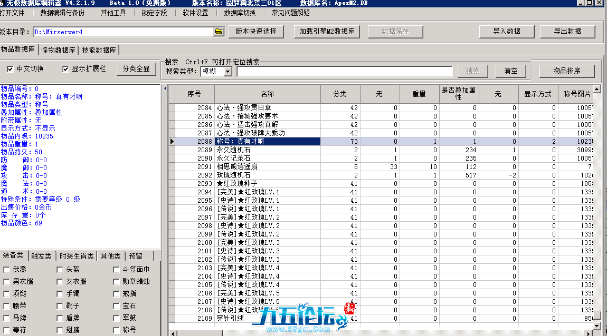This screenshot has width=607, height=336.
Task: Click the 物品排序 button
Action: tap(567, 71)
